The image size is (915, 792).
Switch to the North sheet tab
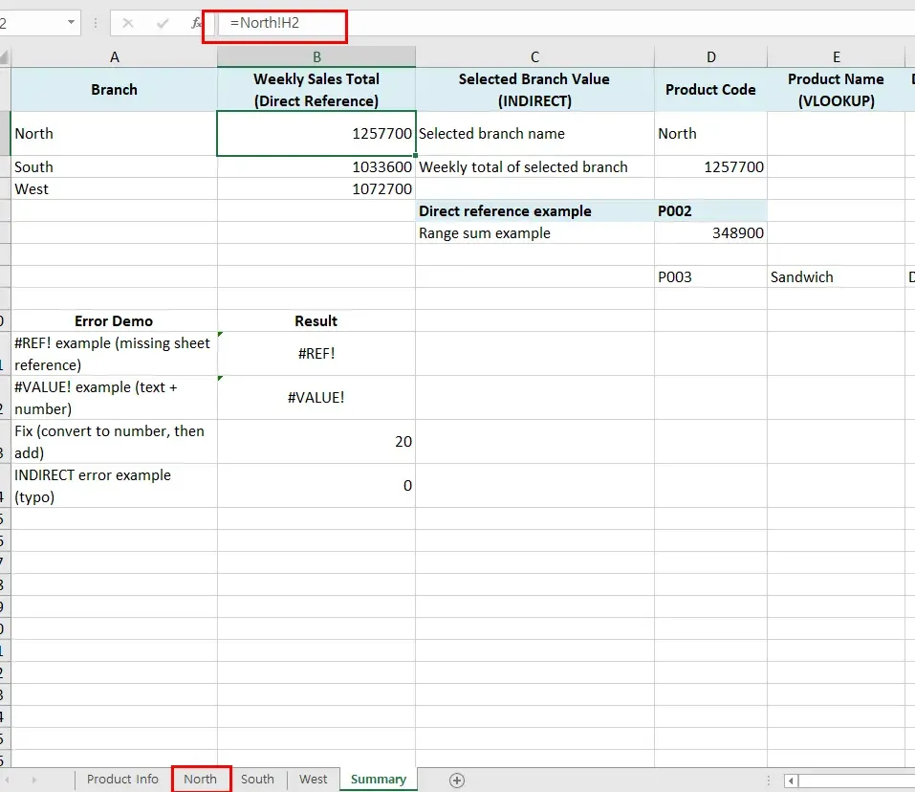(200, 780)
